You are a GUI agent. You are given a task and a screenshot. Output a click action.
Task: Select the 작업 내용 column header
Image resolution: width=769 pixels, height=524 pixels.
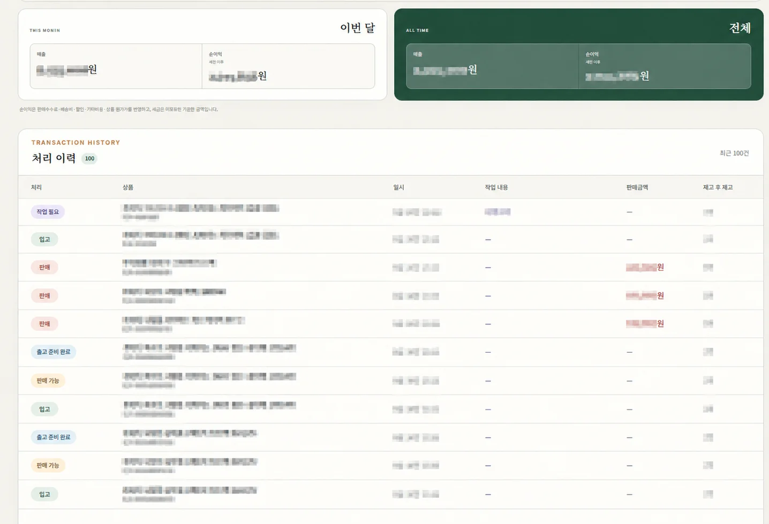point(496,187)
